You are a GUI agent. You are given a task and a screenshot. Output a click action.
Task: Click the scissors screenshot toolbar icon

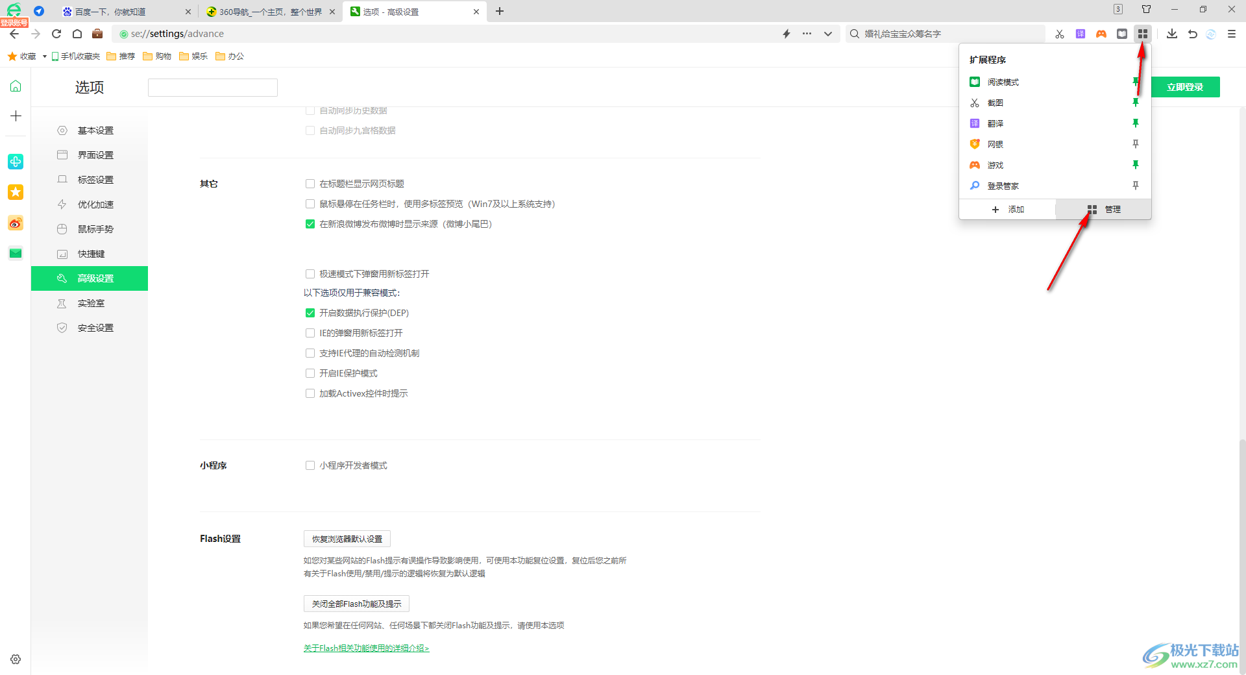point(1060,34)
